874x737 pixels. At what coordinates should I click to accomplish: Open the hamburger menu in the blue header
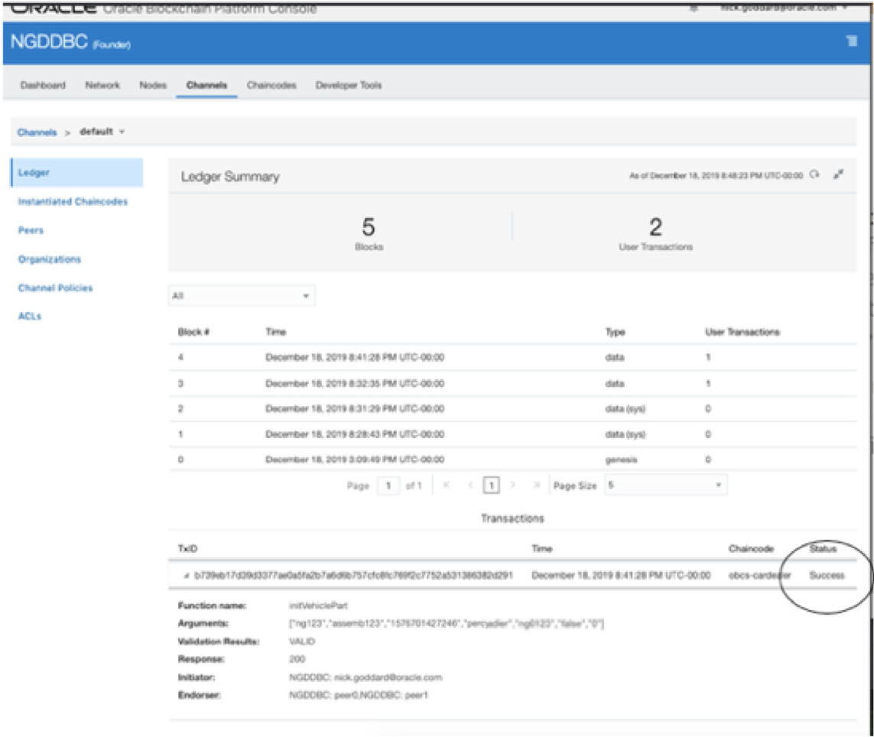click(851, 41)
